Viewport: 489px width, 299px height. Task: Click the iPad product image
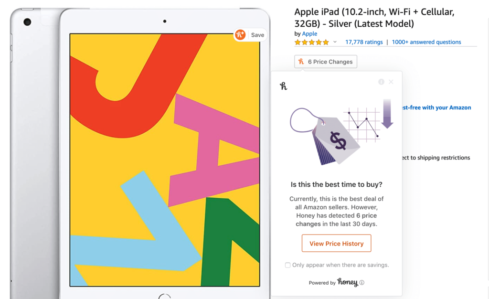[x=140, y=153]
